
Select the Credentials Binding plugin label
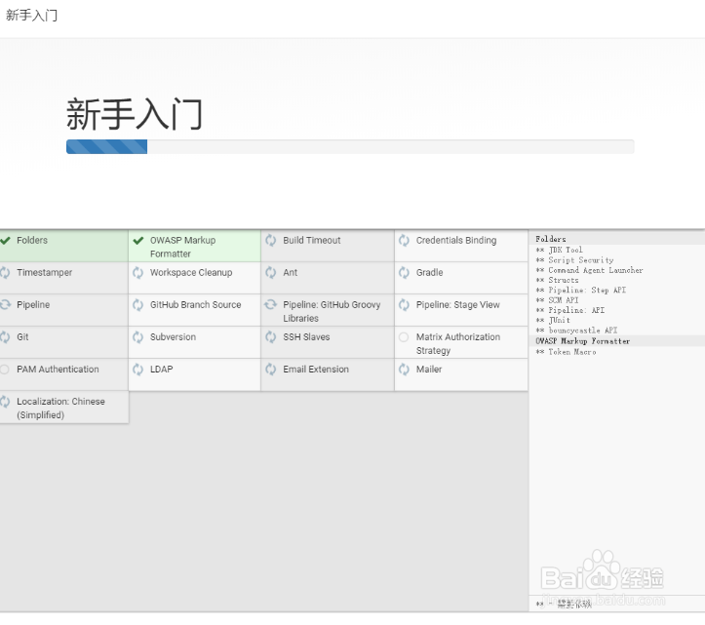456,240
